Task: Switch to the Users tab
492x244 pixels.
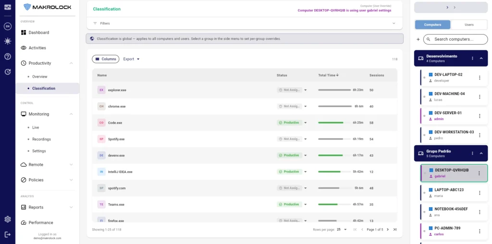Action: tap(469, 25)
